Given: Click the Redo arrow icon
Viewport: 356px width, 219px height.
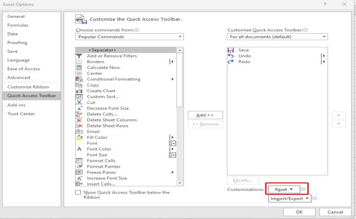Looking at the screenshot, I should click(x=231, y=62).
